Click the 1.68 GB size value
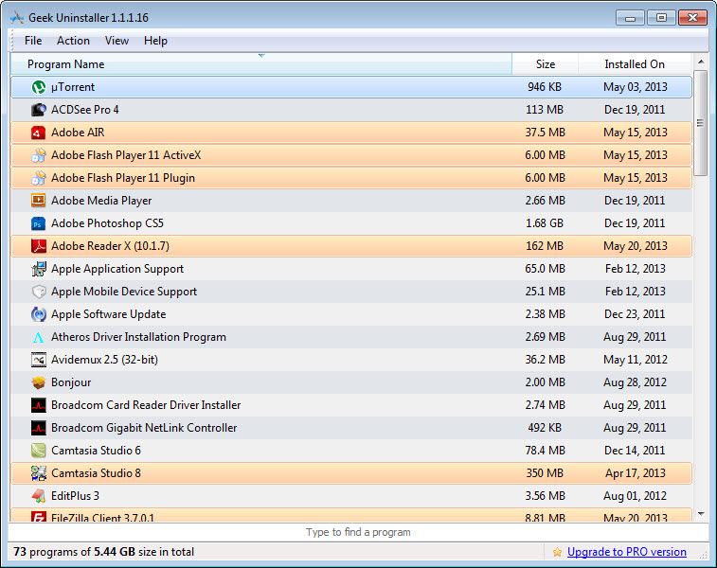This screenshot has height=568, width=717. (x=545, y=223)
